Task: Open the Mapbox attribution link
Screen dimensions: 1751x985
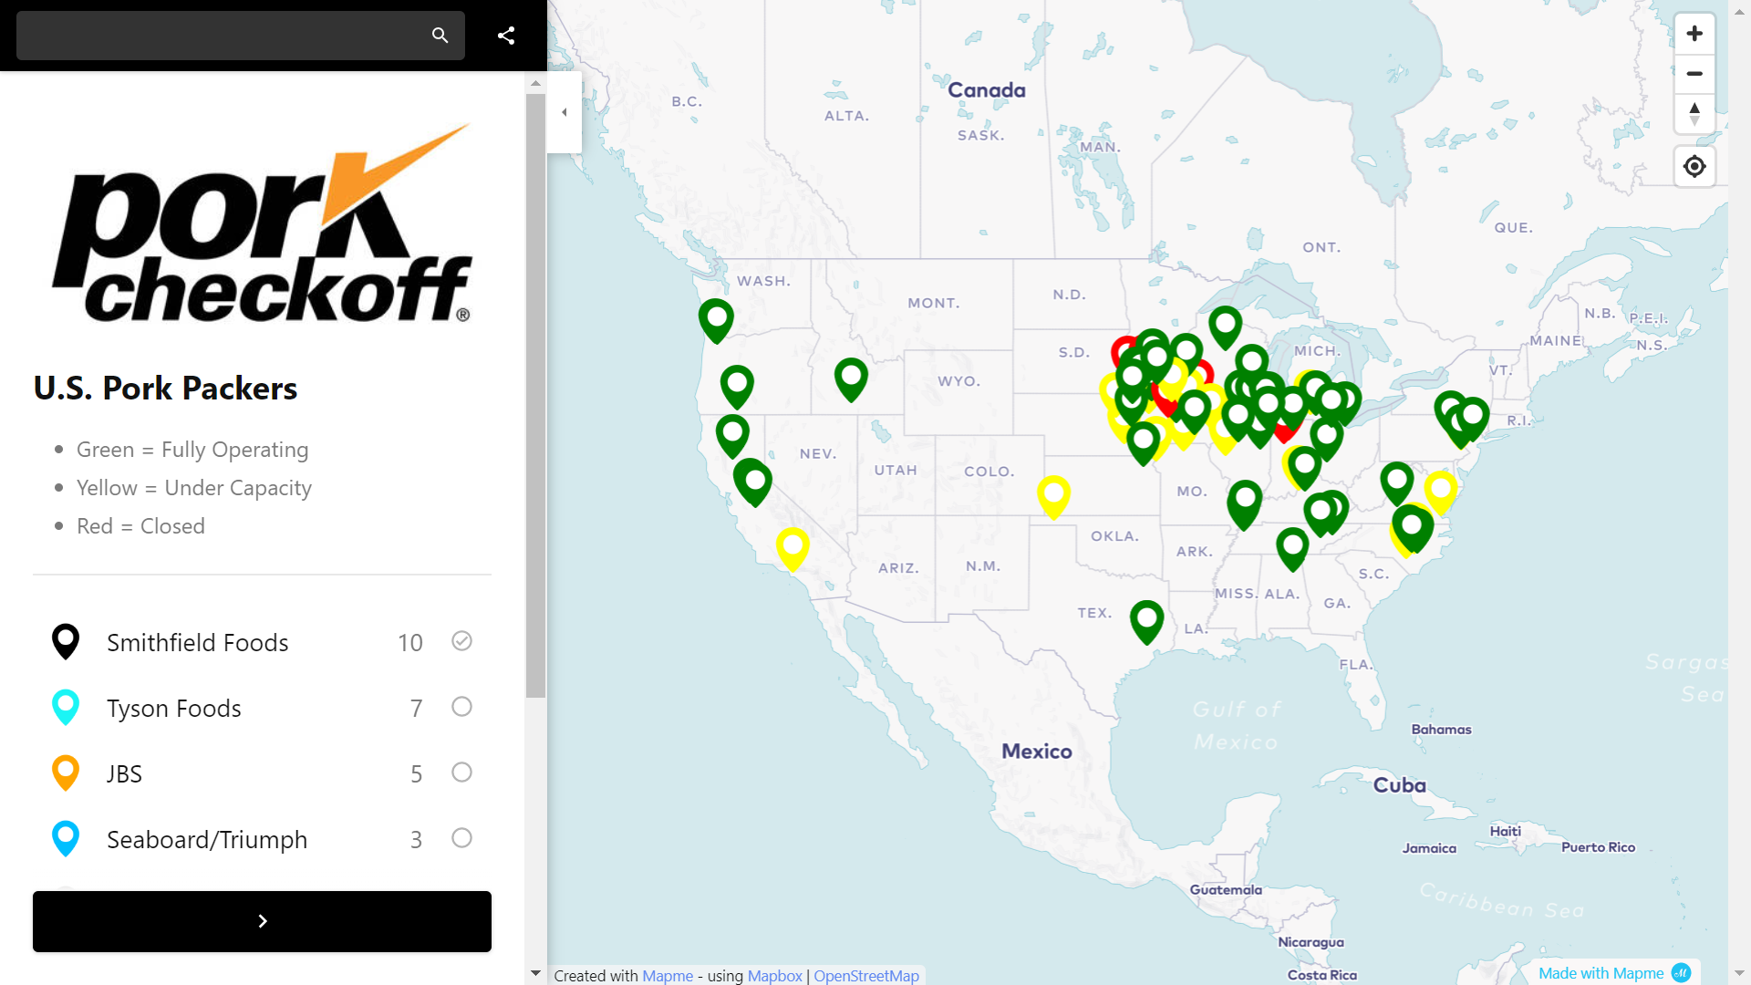Action: point(774,976)
